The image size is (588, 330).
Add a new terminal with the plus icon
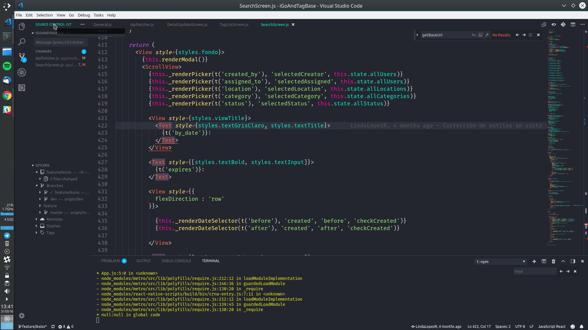point(534,262)
